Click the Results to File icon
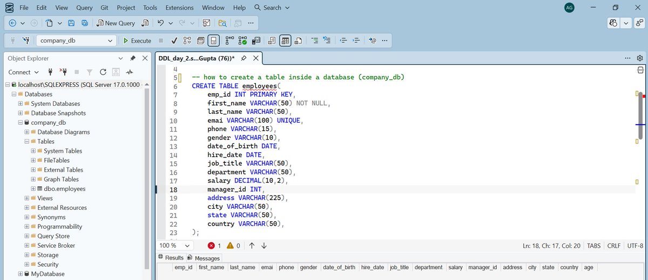 click(299, 40)
